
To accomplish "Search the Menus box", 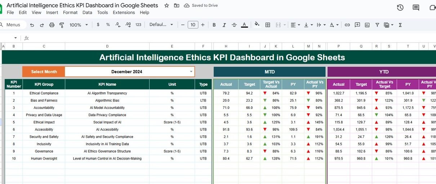I will [13, 25].
